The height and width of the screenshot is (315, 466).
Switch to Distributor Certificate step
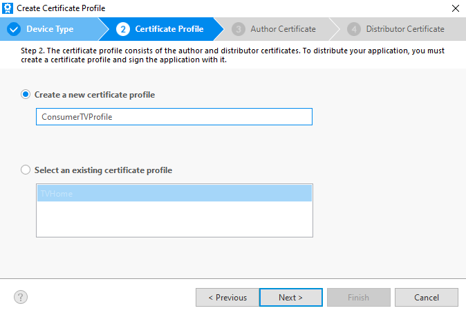point(405,29)
